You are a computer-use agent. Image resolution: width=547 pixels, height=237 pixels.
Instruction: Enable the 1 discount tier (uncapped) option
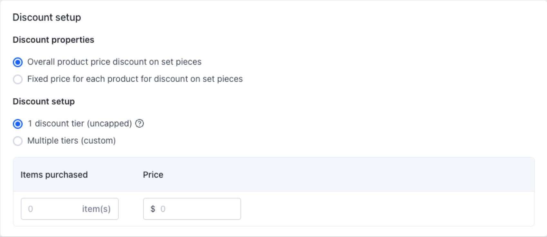pos(18,124)
